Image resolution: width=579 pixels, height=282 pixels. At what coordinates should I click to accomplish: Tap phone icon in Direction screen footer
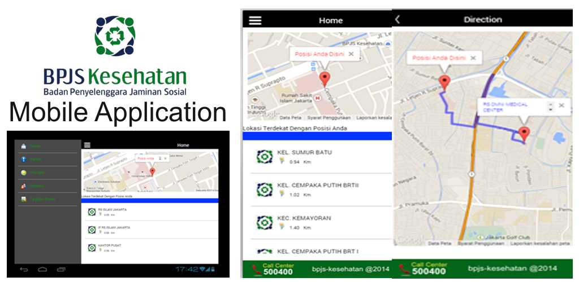point(404,270)
